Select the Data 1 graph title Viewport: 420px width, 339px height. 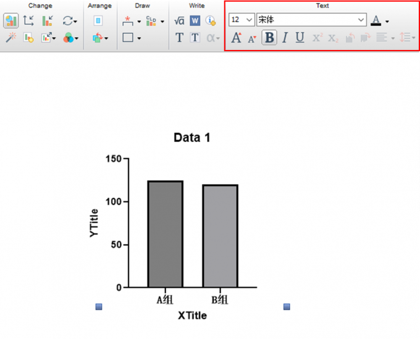(x=192, y=138)
